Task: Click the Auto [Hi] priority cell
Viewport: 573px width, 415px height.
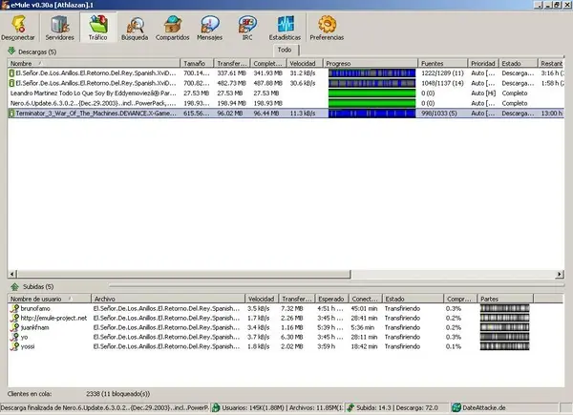Action: click(483, 93)
